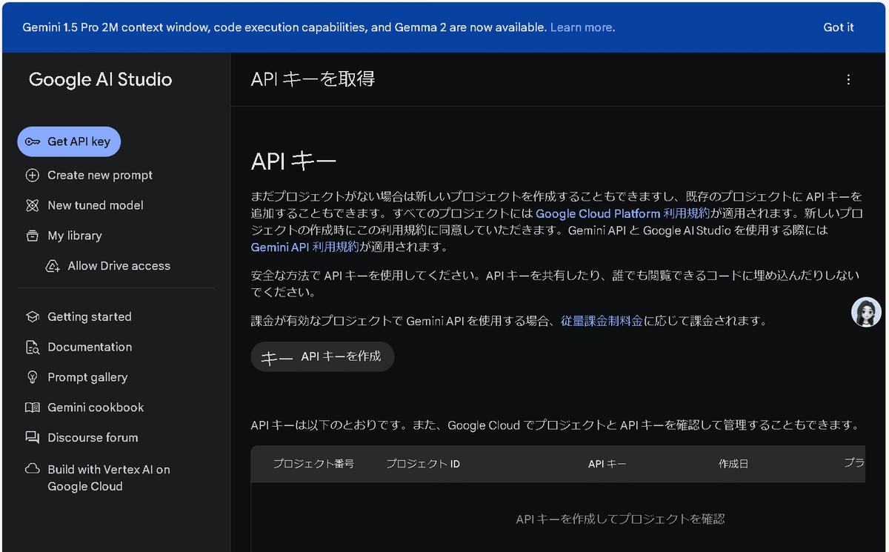Screen dimensions: 889x552
Task: Select the Get API key menu item
Action: [x=69, y=142]
